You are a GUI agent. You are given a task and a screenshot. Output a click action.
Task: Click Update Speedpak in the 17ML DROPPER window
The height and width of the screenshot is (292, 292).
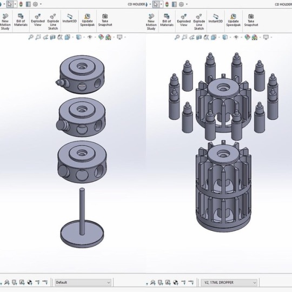(x=234, y=20)
